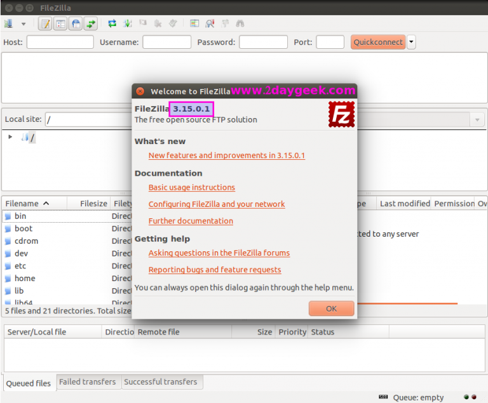Open the Site Manager icon

[x=8, y=23]
